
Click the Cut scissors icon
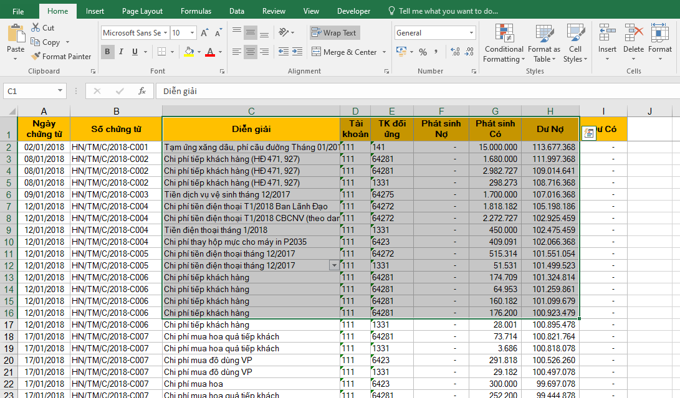[36, 28]
